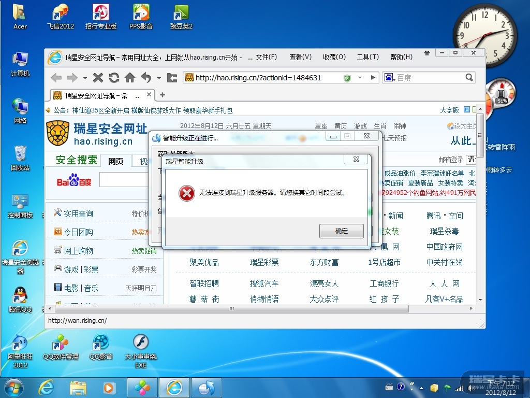This screenshot has height=398, width=530.
Task: Click the undo closed tab arrow icon
Action: (x=146, y=78)
